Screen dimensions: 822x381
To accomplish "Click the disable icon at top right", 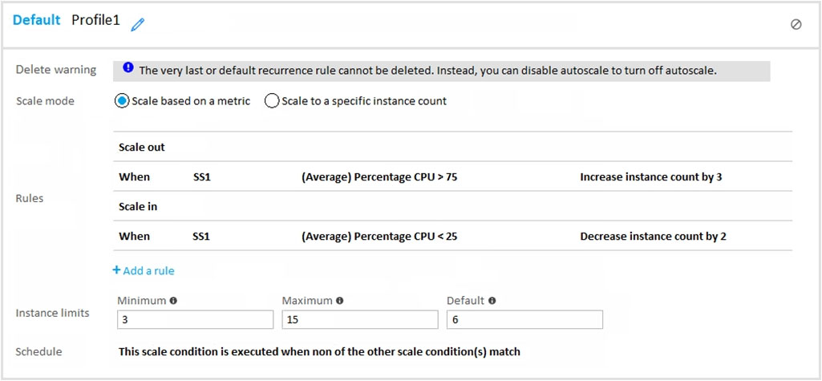I will 796,24.
